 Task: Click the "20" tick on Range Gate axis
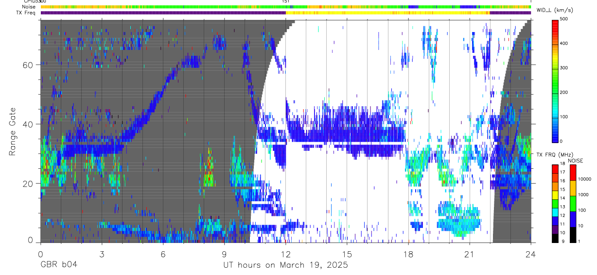(28, 183)
